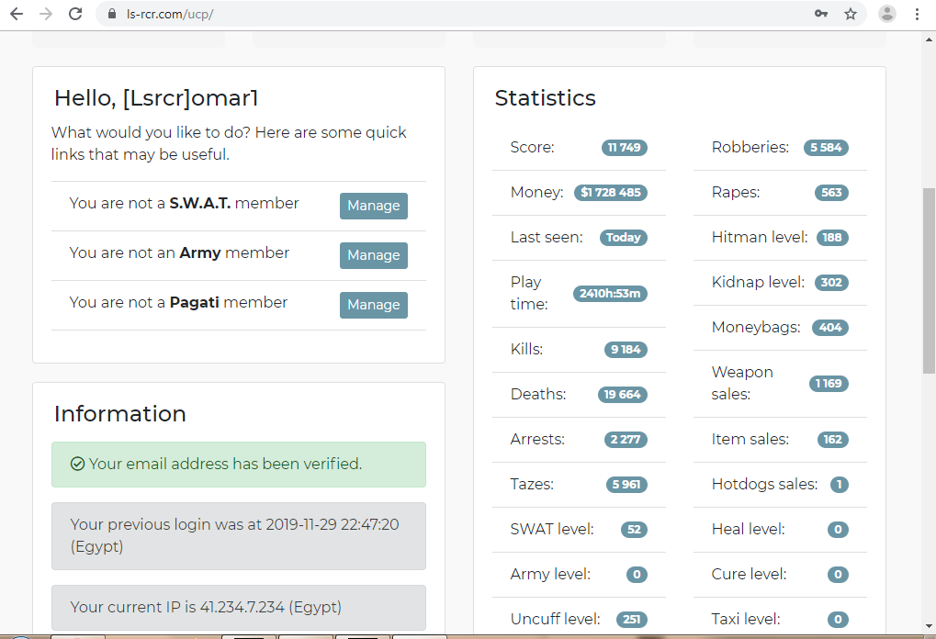Image resolution: width=936 pixels, height=639 pixels.
Task: Click the browser forward arrow
Action: (x=46, y=14)
